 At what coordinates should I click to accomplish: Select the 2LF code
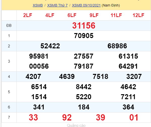coord(27,15)
